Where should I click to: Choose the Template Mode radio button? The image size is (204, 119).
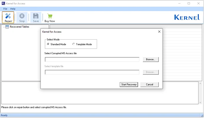73,44
